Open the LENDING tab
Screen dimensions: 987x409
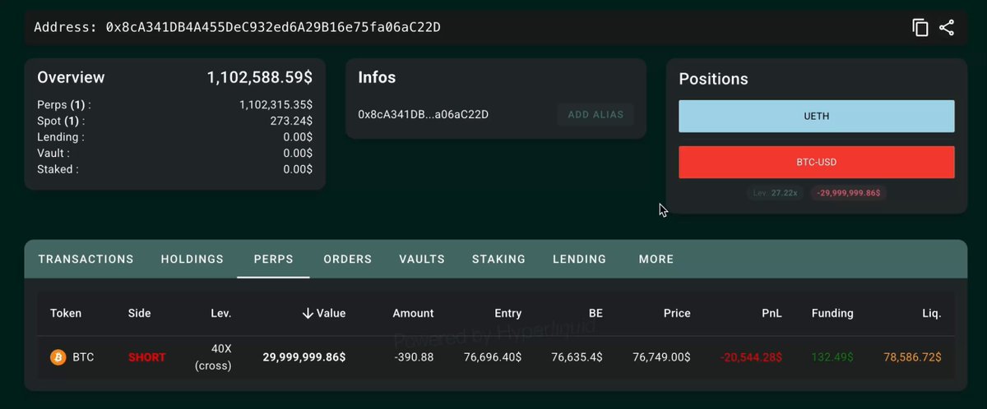tap(579, 259)
